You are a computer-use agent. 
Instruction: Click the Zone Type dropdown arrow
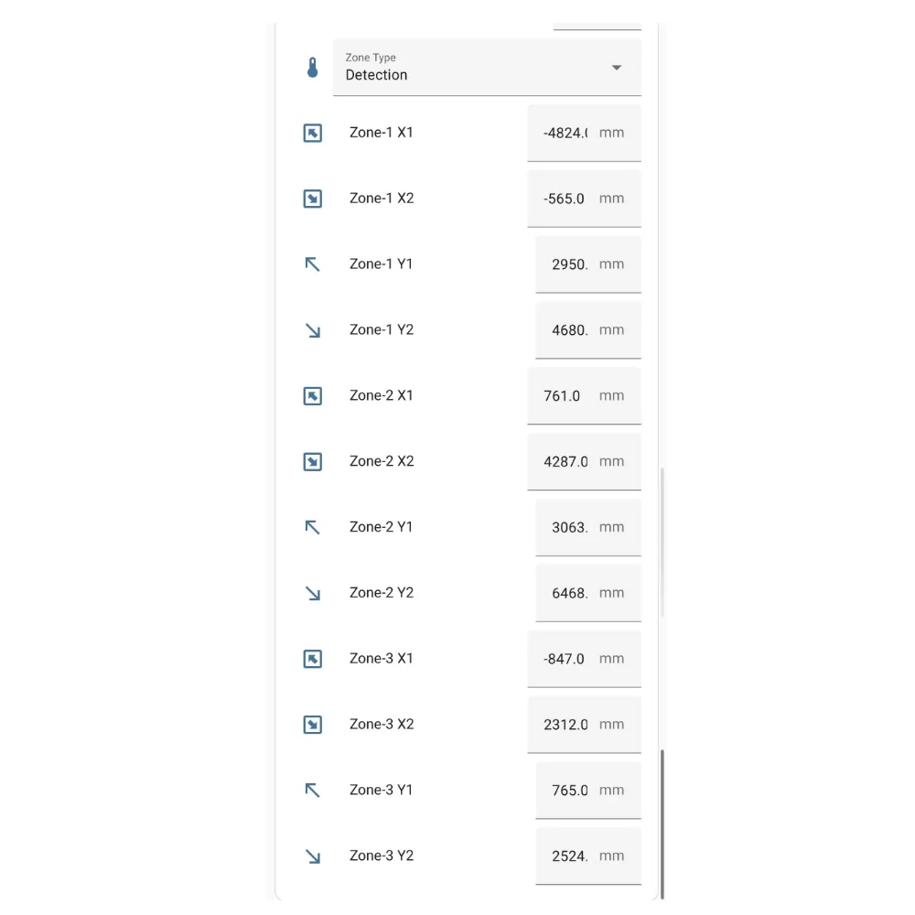[x=617, y=68]
